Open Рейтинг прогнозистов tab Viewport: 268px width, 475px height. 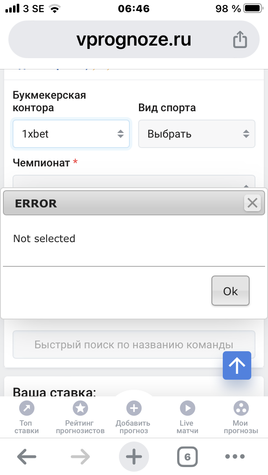80,416
